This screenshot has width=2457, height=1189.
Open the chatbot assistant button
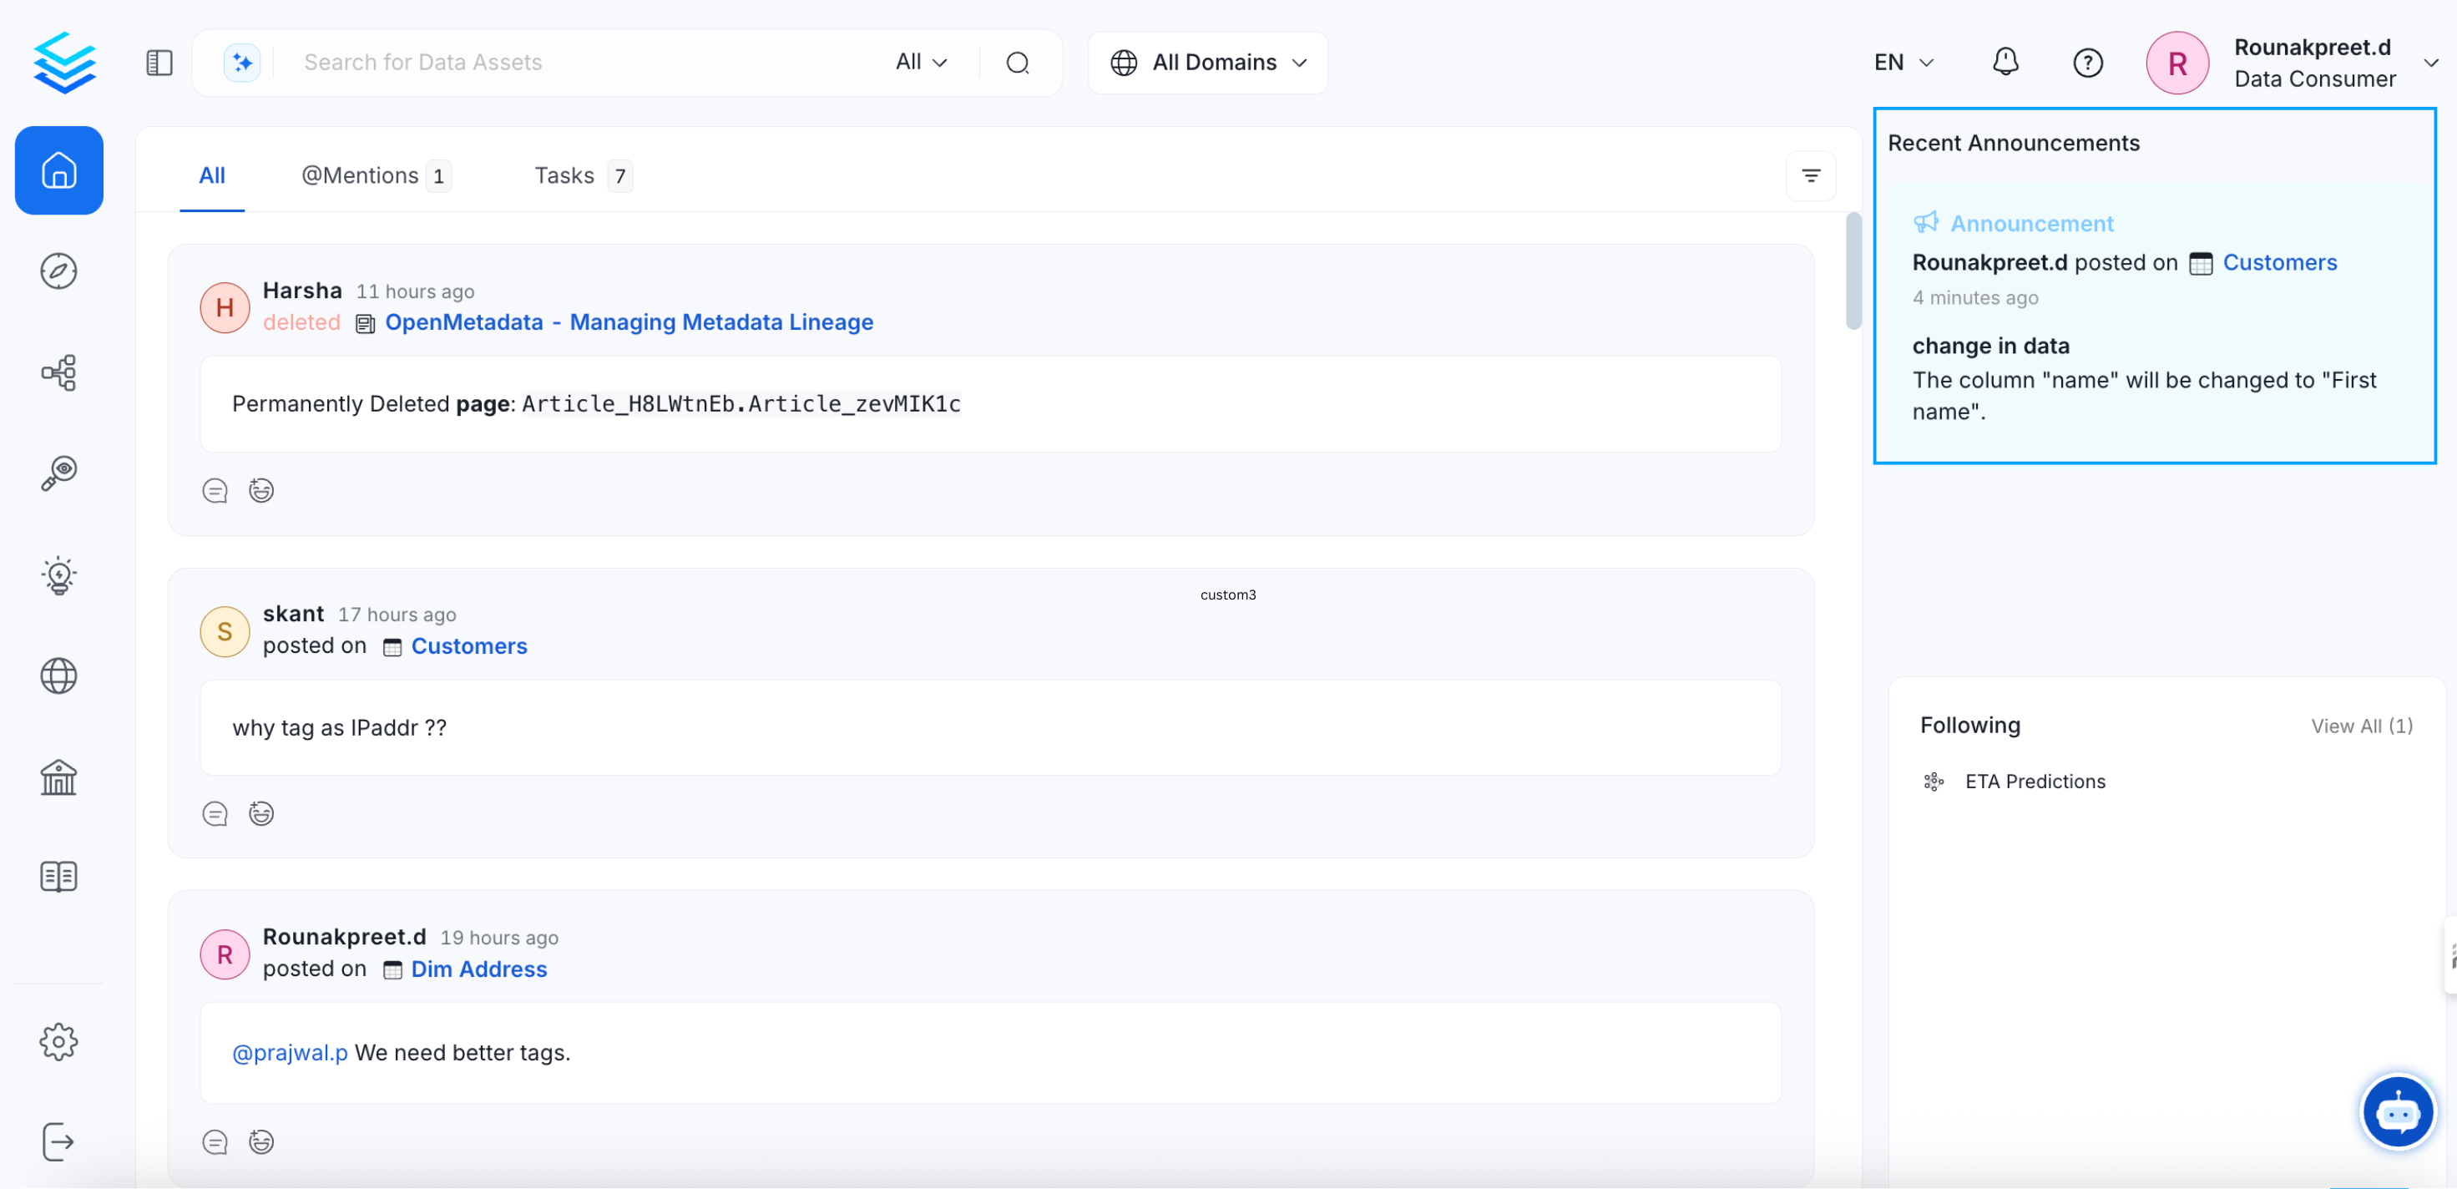point(2396,1111)
